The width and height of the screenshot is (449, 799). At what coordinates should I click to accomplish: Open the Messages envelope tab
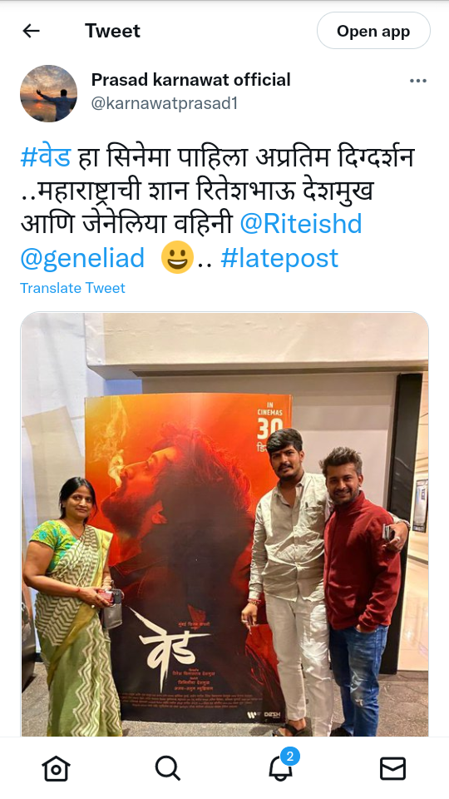[x=393, y=768]
